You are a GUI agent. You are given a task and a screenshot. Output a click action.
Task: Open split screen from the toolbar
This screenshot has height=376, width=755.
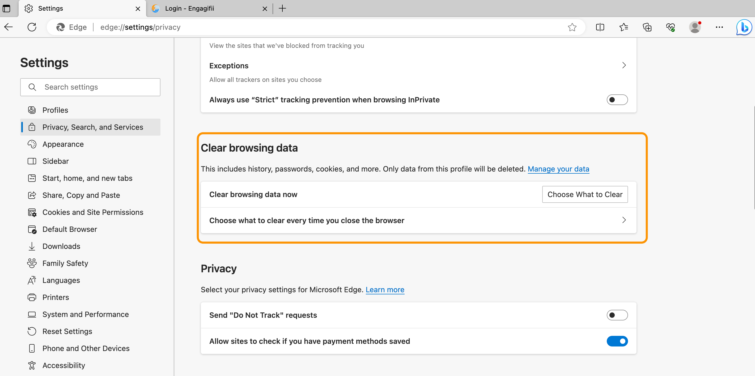(x=600, y=27)
